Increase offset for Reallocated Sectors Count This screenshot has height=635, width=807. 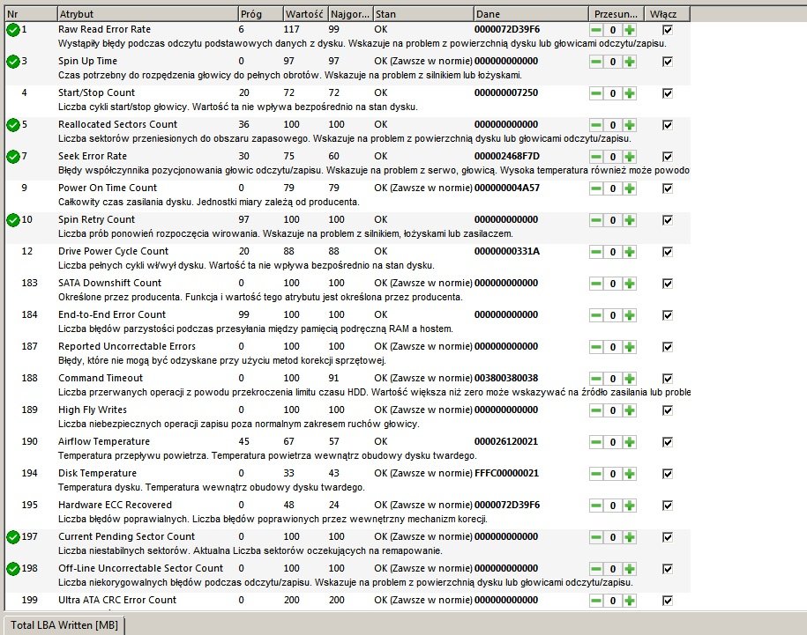click(630, 125)
